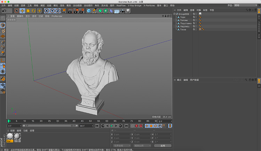Click timeline frame 45 marker
The image size is (261, 151).
click(x=82, y=121)
